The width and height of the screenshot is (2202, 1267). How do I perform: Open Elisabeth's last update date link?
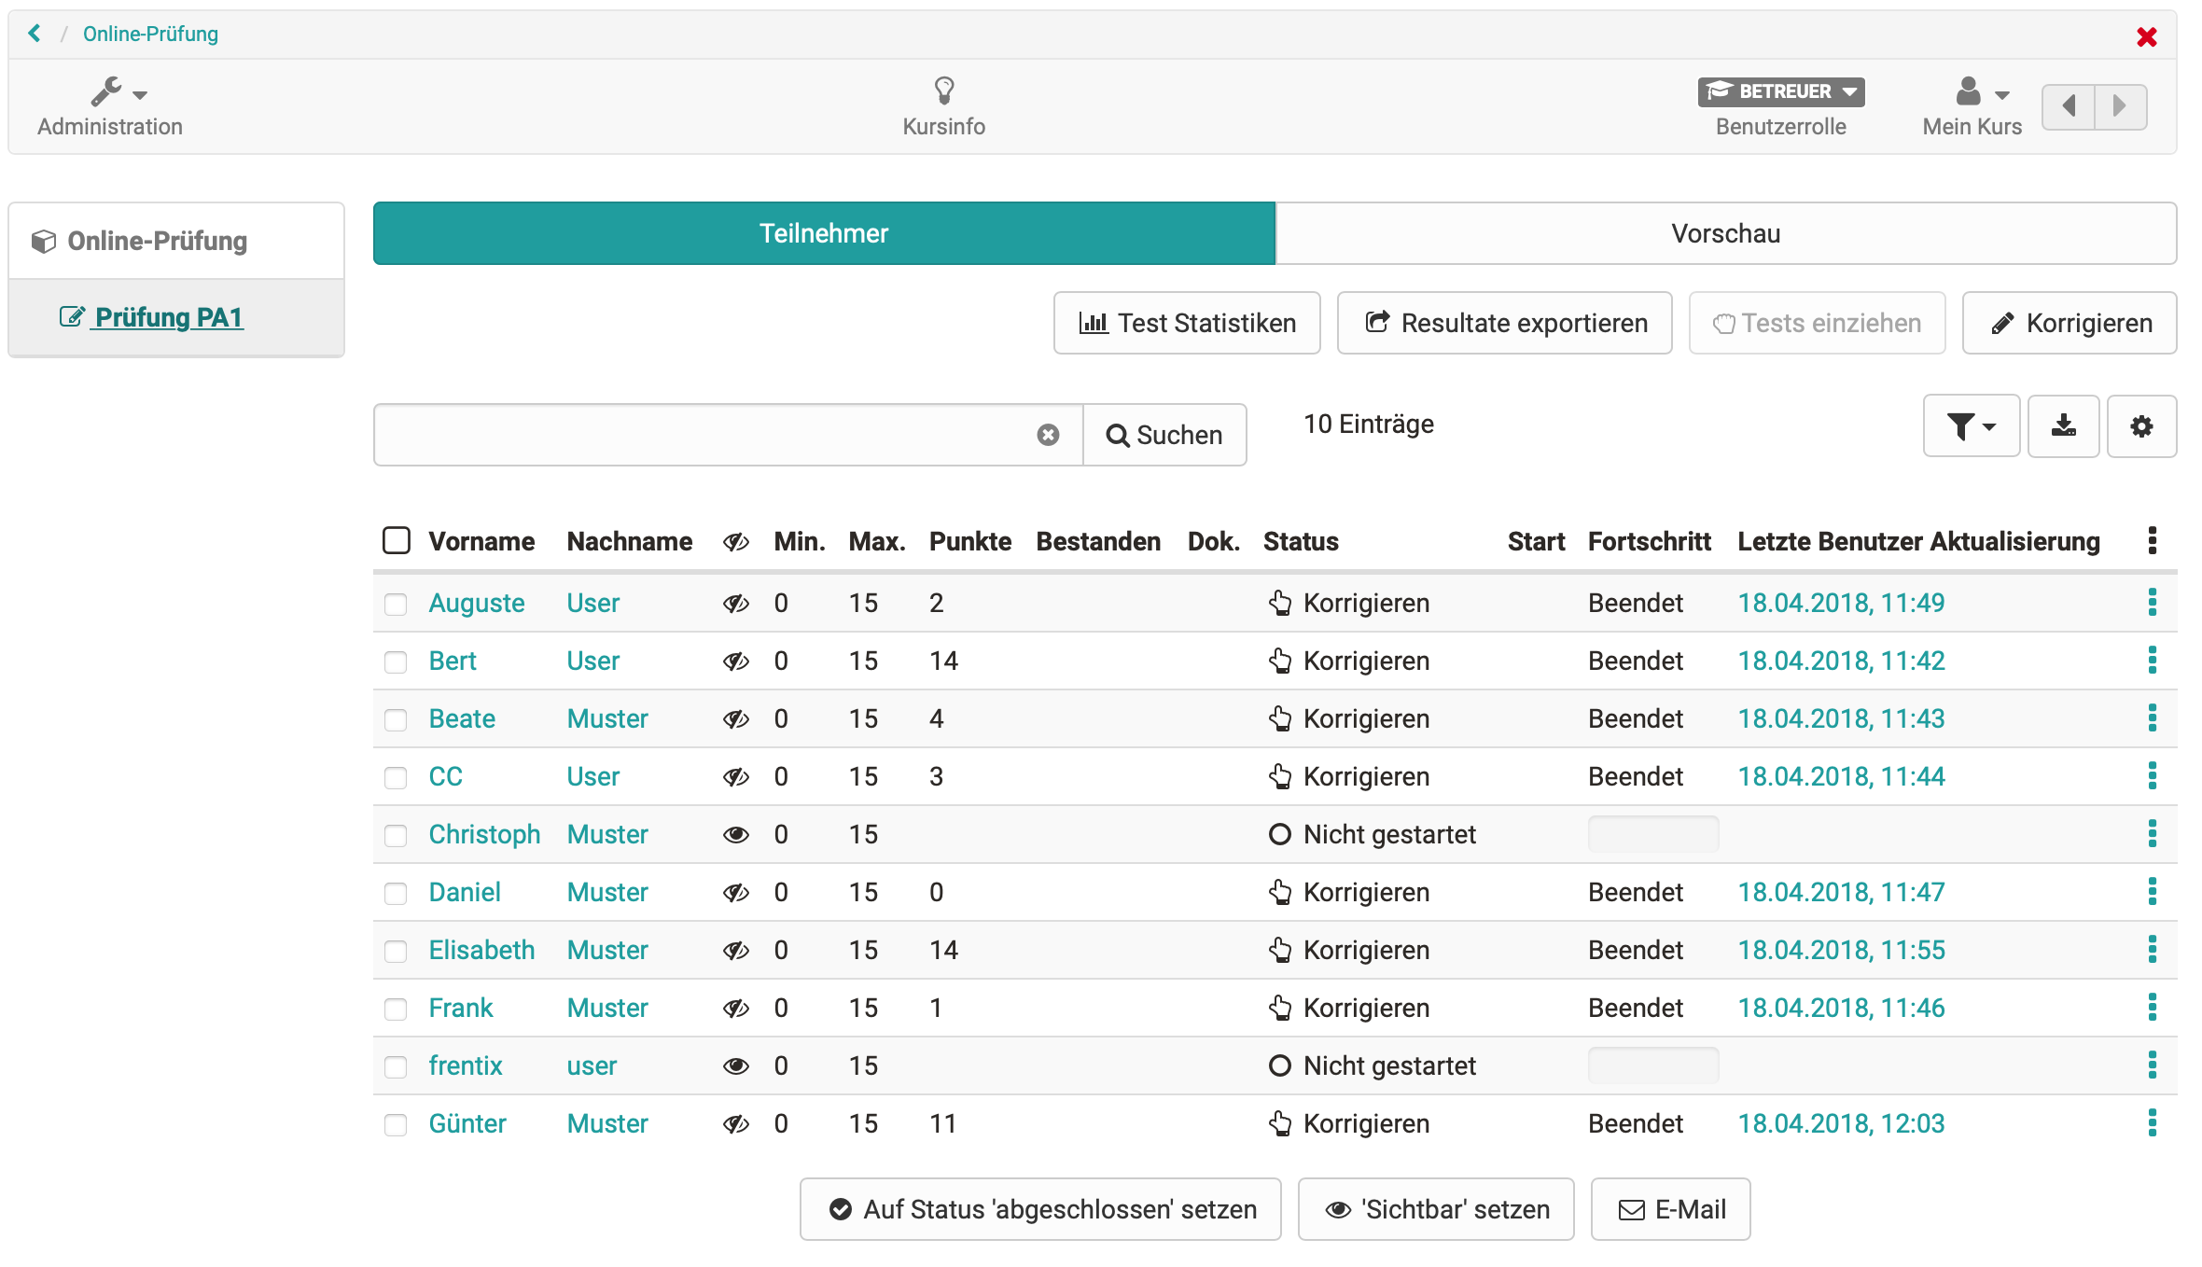pos(1841,950)
